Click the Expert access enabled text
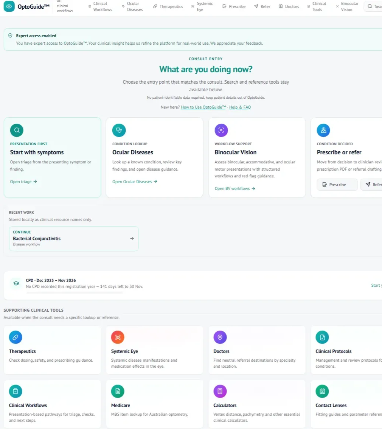The image size is (382, 429). (x=36, y=36)
